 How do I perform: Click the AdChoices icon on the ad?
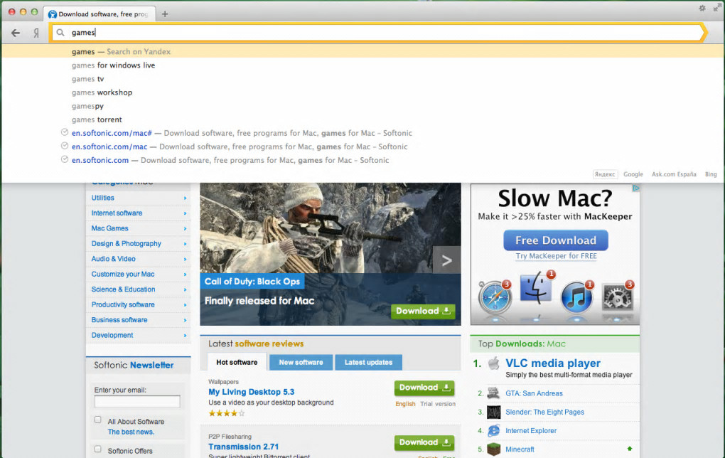(x=635, y=188)
